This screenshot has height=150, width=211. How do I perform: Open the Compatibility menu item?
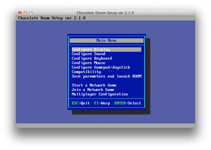(86, 72)
